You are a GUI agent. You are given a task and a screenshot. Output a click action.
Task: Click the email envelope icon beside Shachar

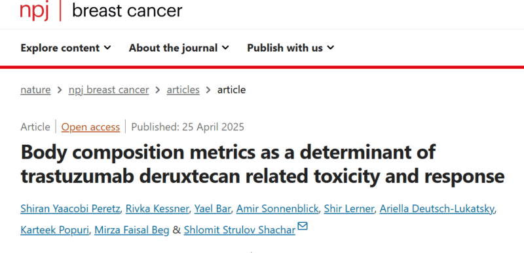[x=302, y=227]
